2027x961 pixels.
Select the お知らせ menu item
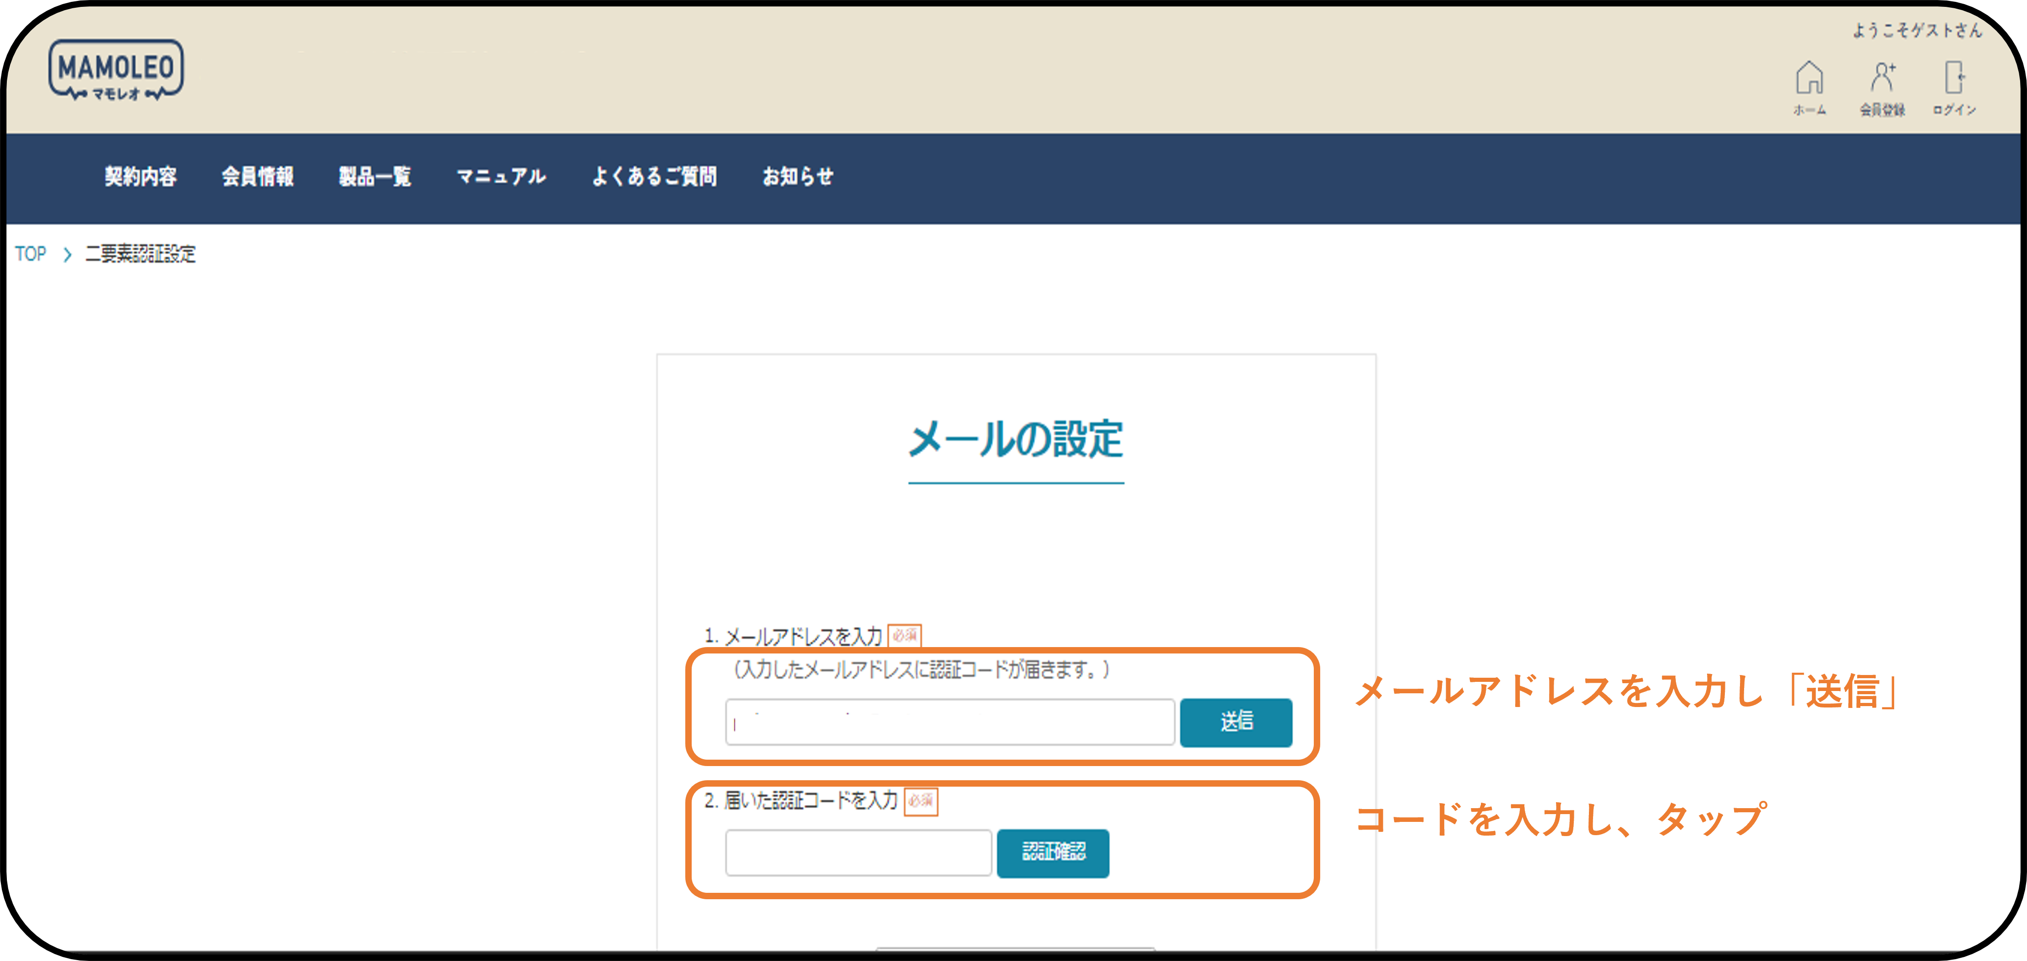point(797,176)
